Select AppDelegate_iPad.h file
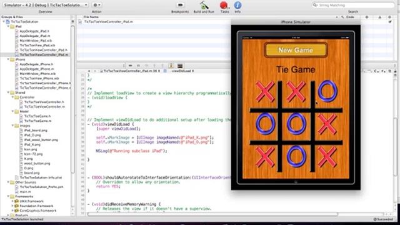Image resolution: width=400 pixels, height=225 pixels. (x=34, y=31)
